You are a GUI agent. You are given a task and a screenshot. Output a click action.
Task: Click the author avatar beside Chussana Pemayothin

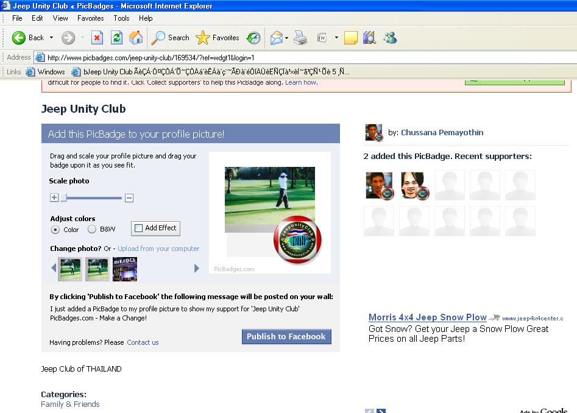tap(374, 132)
